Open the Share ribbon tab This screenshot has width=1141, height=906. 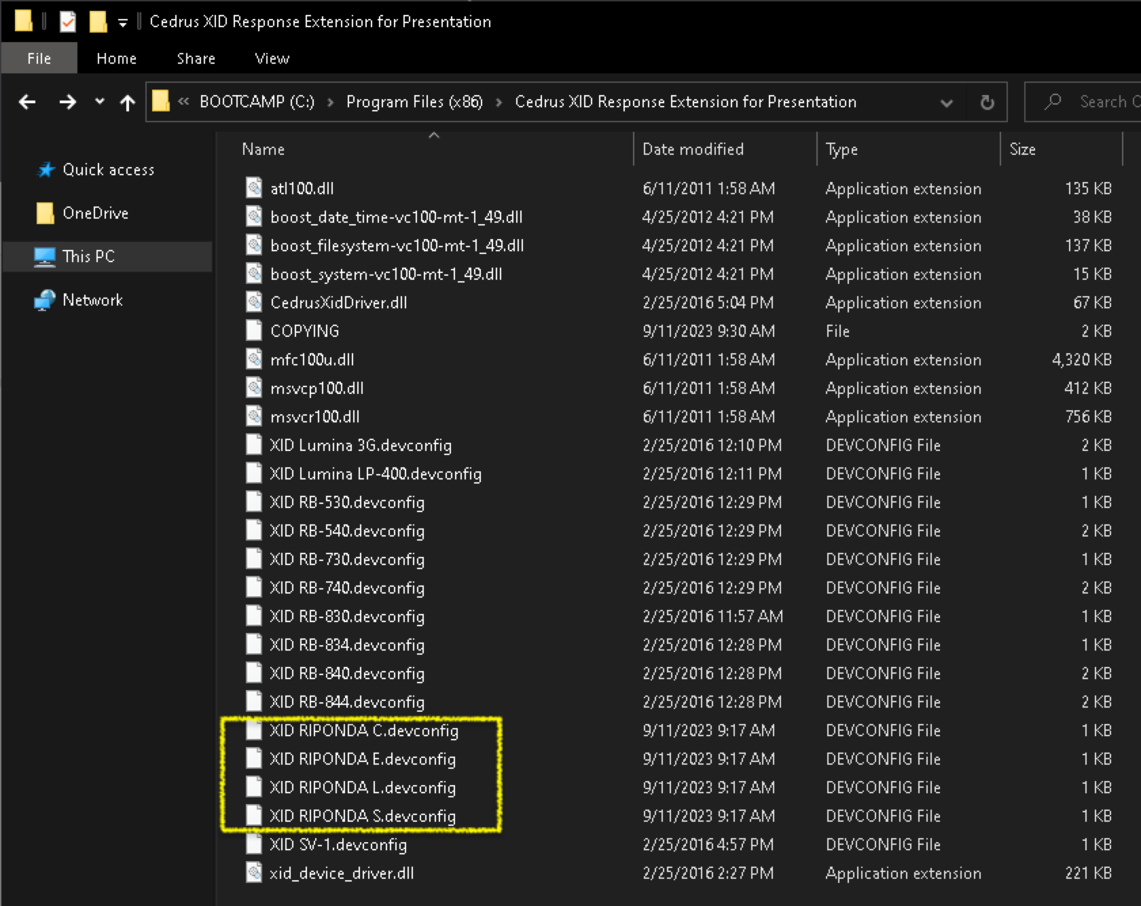click(x=196, y=58)
